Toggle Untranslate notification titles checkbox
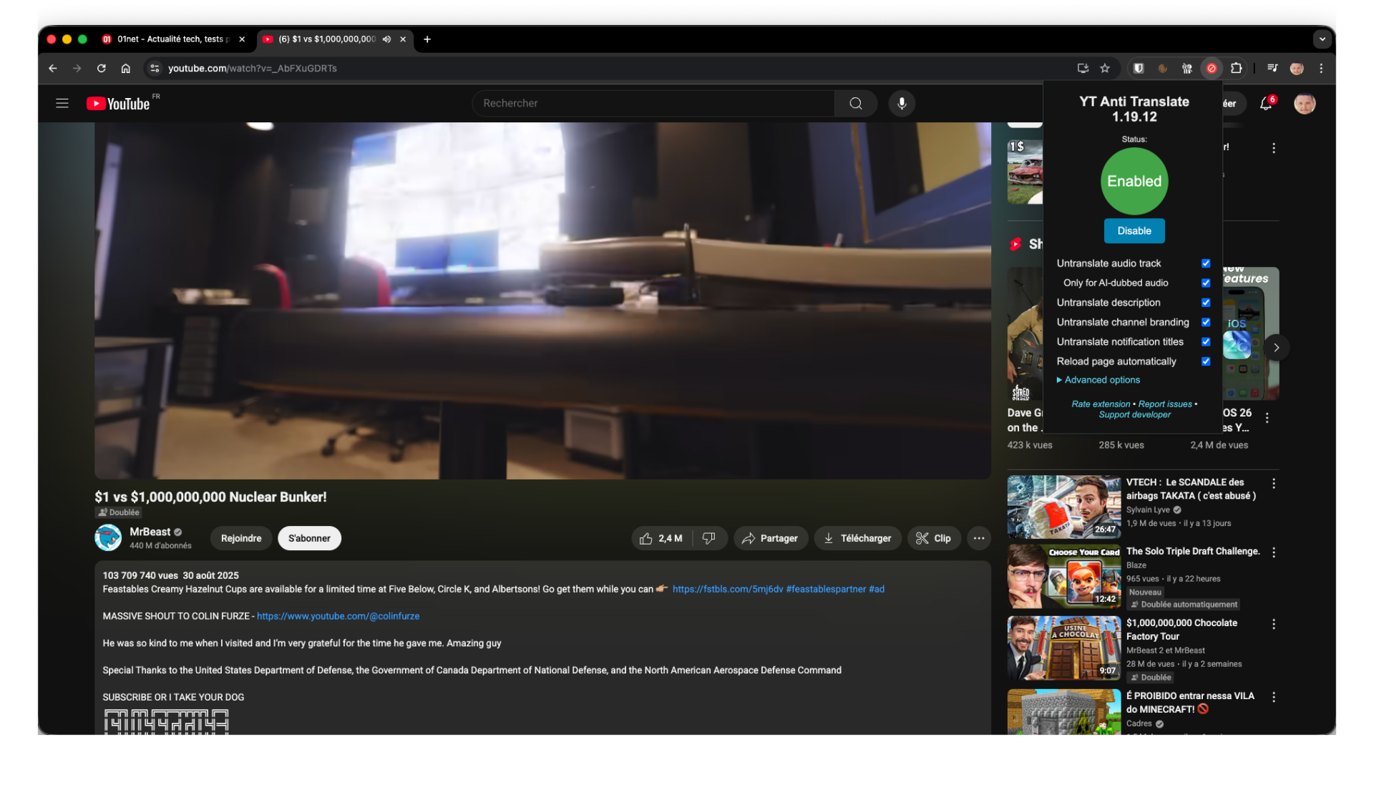 1206,342
